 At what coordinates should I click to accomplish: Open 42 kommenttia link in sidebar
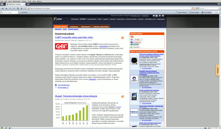(147, 87)
